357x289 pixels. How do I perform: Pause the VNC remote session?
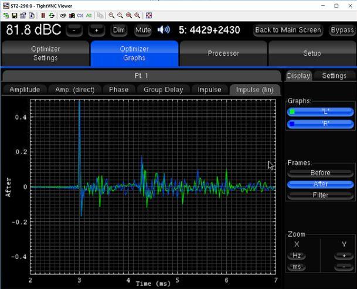pos(43,15)
